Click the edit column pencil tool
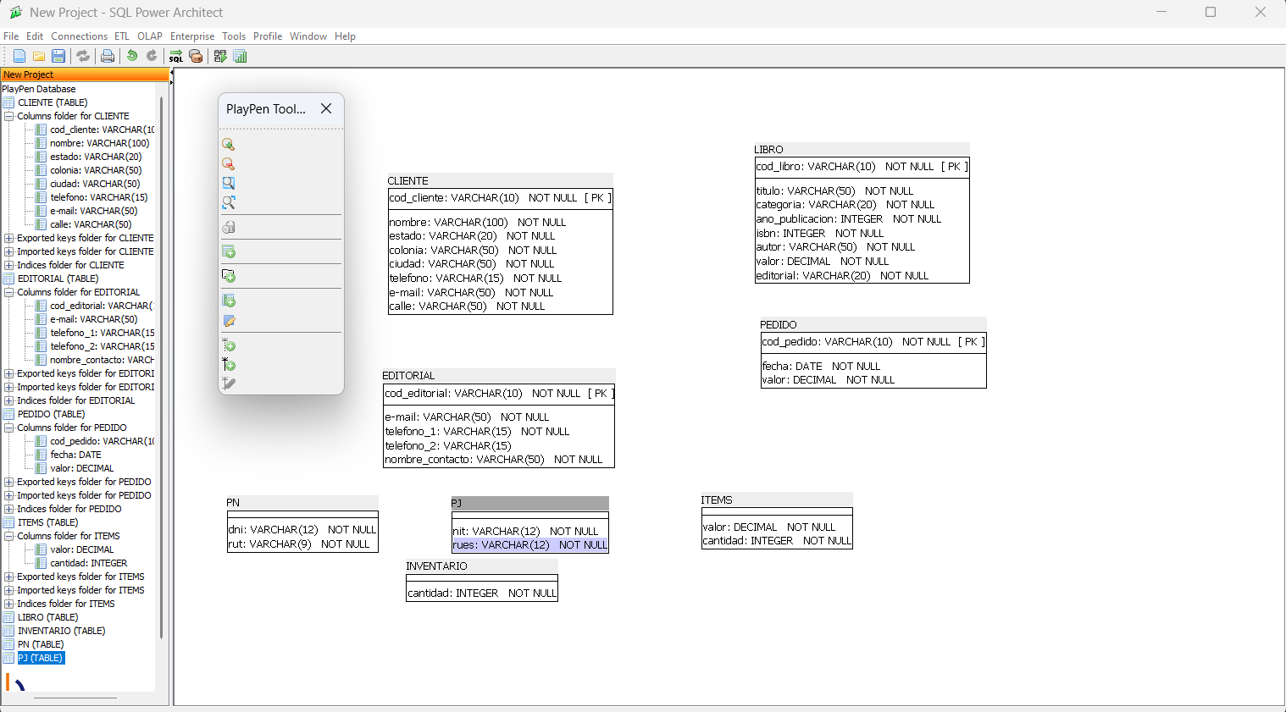 click(228, 321)
